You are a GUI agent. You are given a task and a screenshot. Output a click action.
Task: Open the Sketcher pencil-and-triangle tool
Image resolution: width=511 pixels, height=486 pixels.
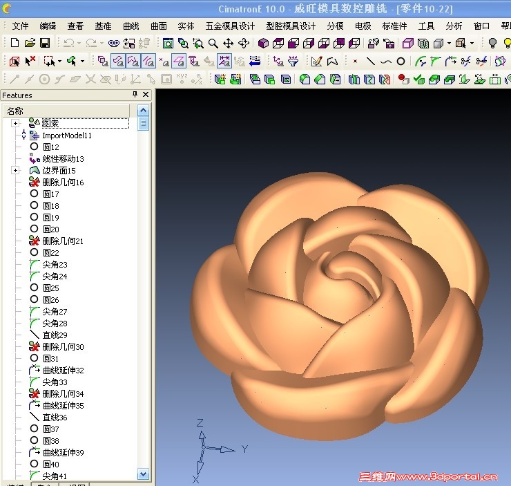316,61
